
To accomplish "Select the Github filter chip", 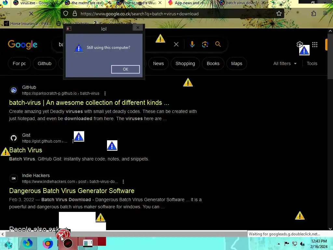I will click(45, 63).
